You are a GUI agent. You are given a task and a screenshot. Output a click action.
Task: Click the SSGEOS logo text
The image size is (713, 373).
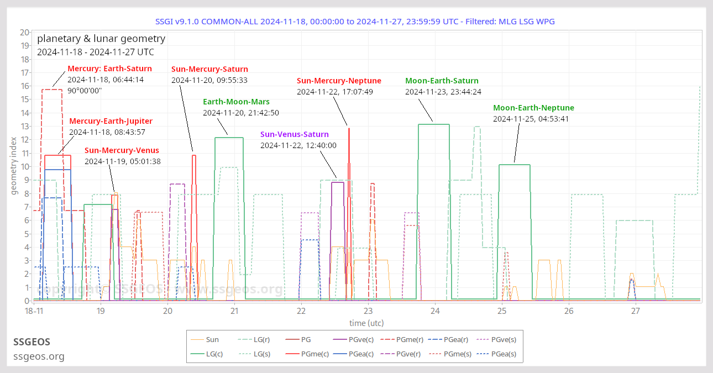click(x=32, y=342)
